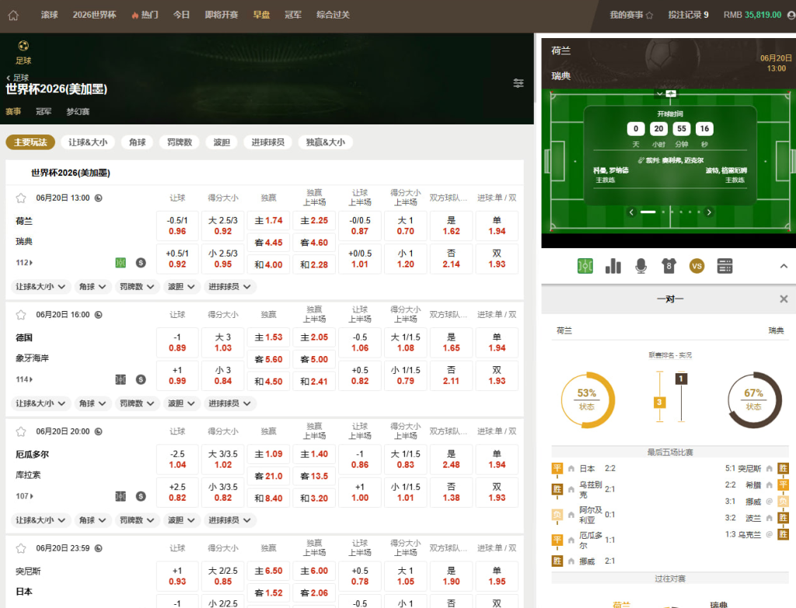The height and width of the screenshot is (608, 796).
Task: Go back via the 足球 breadcrumb link
Action: click(18, 78)
